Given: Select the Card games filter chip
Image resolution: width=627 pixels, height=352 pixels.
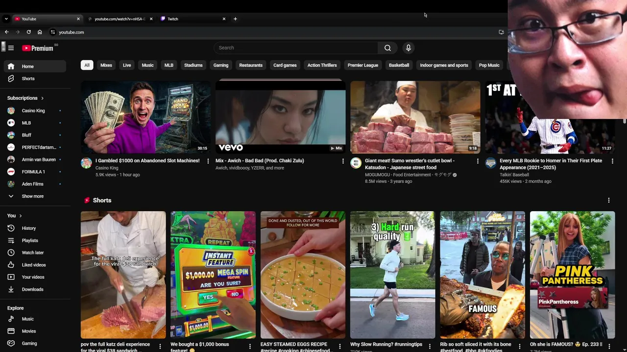Looking at the screenshot, I should point(285,65).
